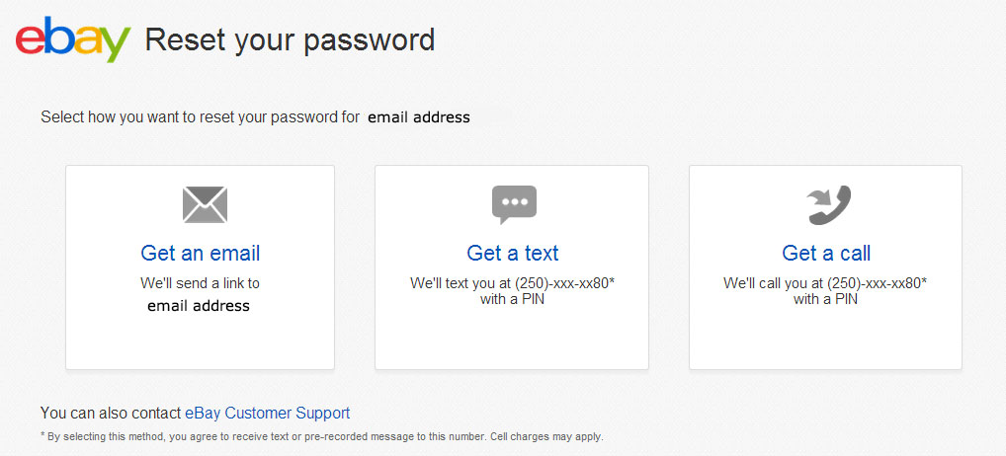This screenshot has height=456, width=1006.
Task: Click the "Select how you want to reset" prompt
Action: pyautogui.click(x=200, y=117)
